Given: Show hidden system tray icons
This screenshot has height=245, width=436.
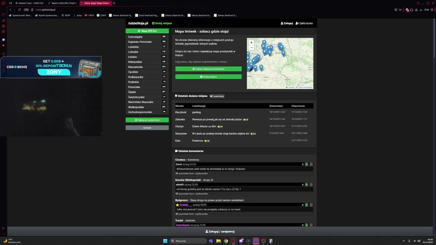Looking at the screenshot, I should (x=404, y=241).
